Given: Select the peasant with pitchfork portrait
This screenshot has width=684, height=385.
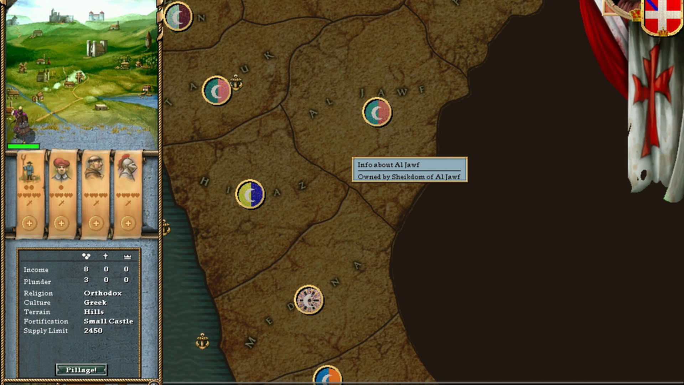Looking at the screenshot, I should point(29,168).
